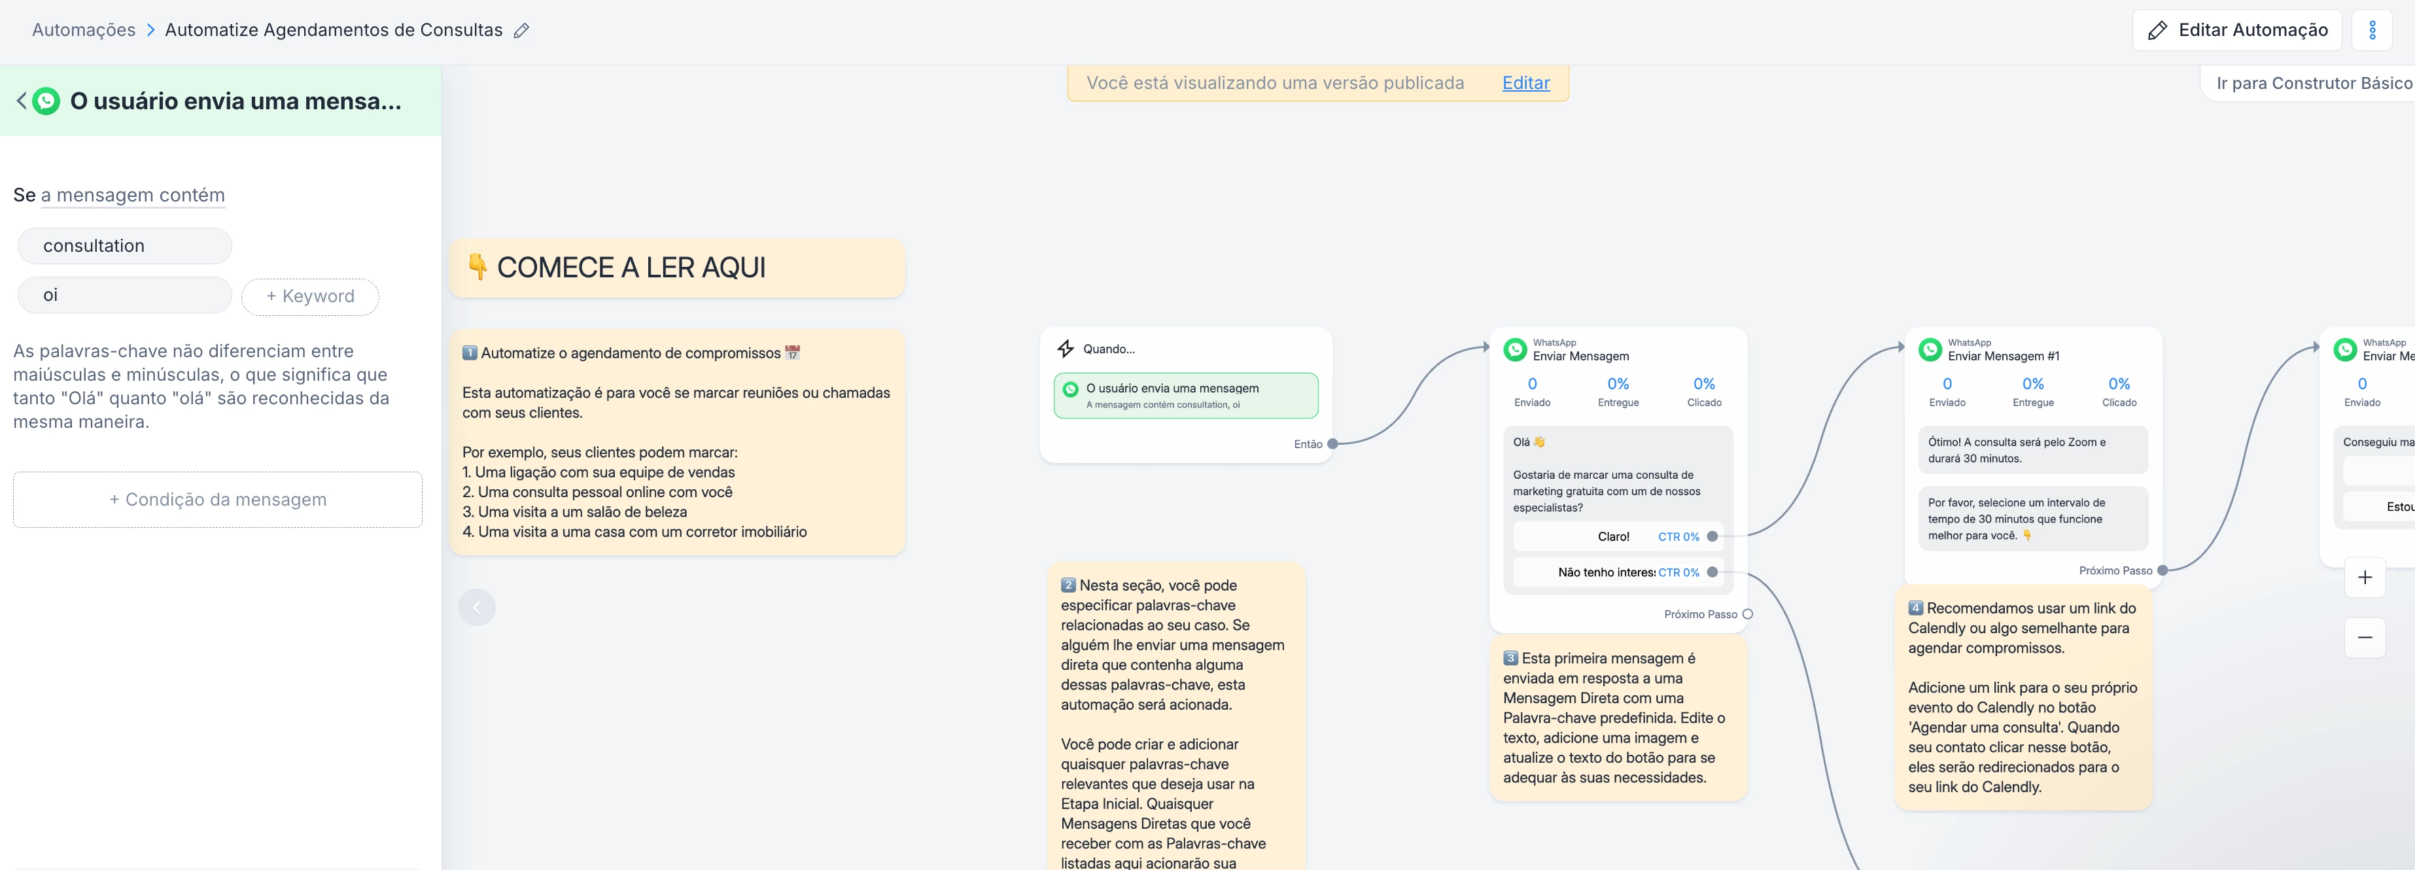Select the 'oi' keyword field
The height and width of the screenshot is (870, 2415).
pyautogui.click(x=125, y=295)
